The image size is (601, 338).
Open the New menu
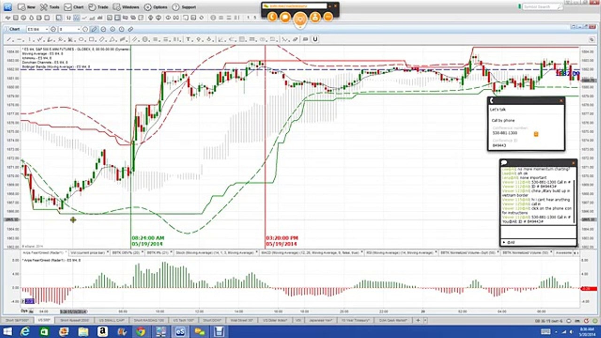pos(26,7)
